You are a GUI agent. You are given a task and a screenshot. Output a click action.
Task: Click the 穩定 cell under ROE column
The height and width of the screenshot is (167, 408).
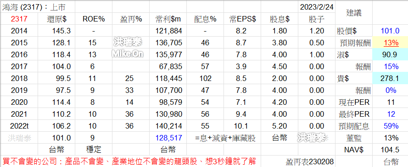tap(94, 149)
